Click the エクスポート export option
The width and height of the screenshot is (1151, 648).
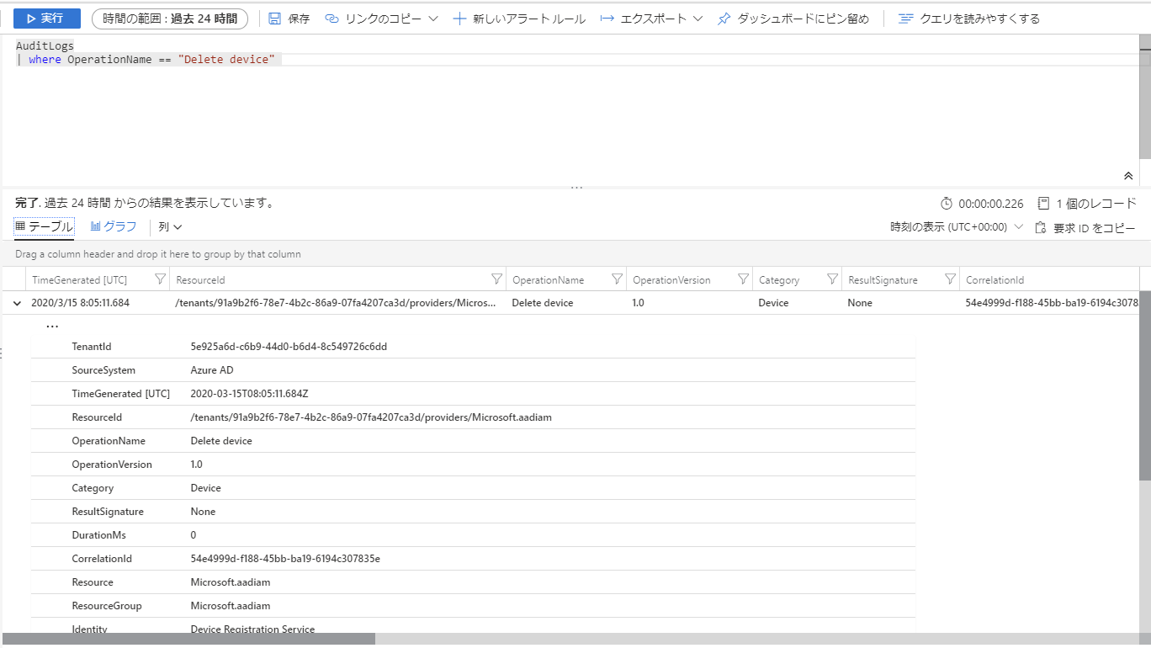[644, 19]
